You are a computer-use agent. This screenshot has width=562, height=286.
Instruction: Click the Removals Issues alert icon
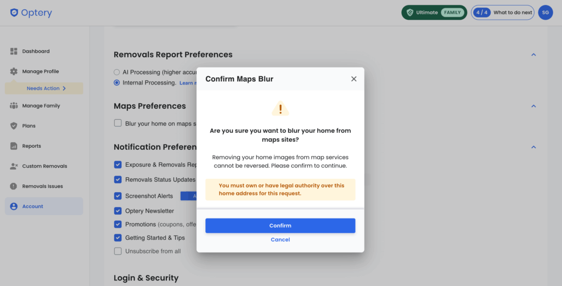coord(14,186)
